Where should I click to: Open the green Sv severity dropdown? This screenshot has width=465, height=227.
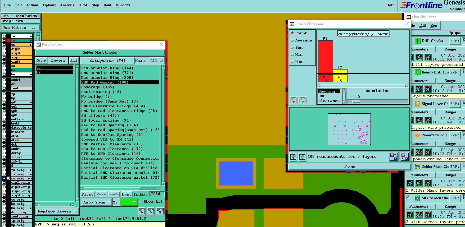129,202
